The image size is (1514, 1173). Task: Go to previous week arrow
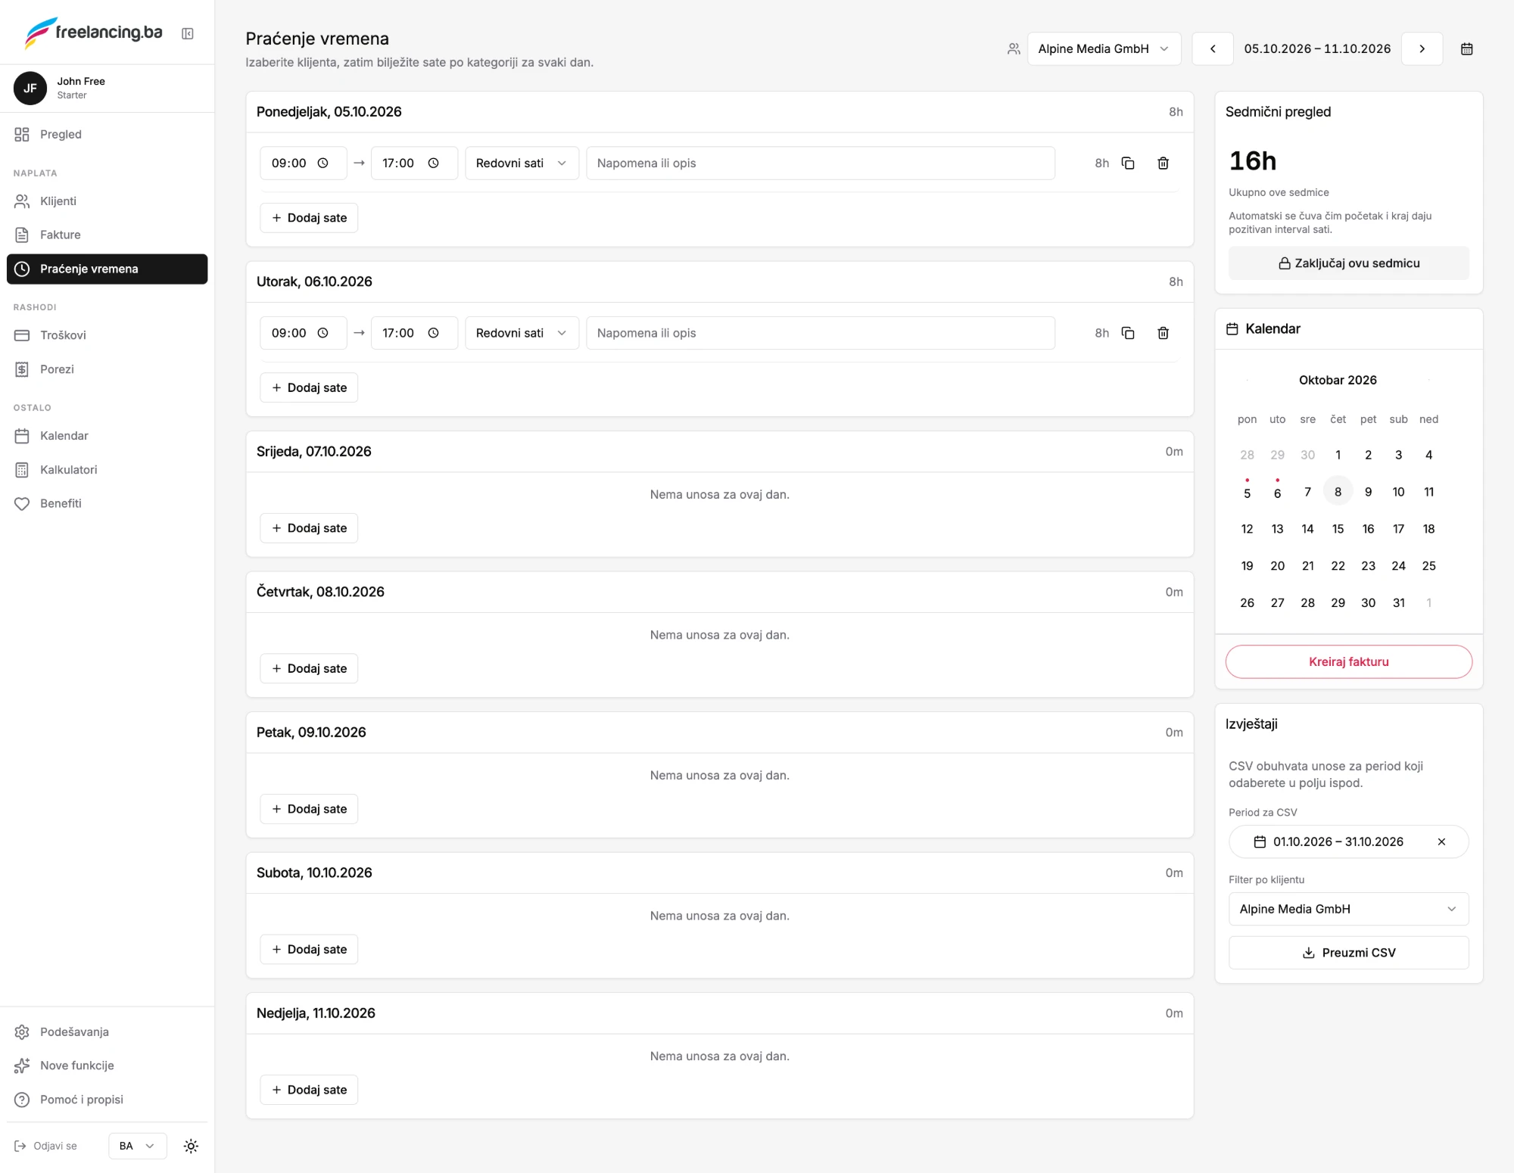(1213, 49)
